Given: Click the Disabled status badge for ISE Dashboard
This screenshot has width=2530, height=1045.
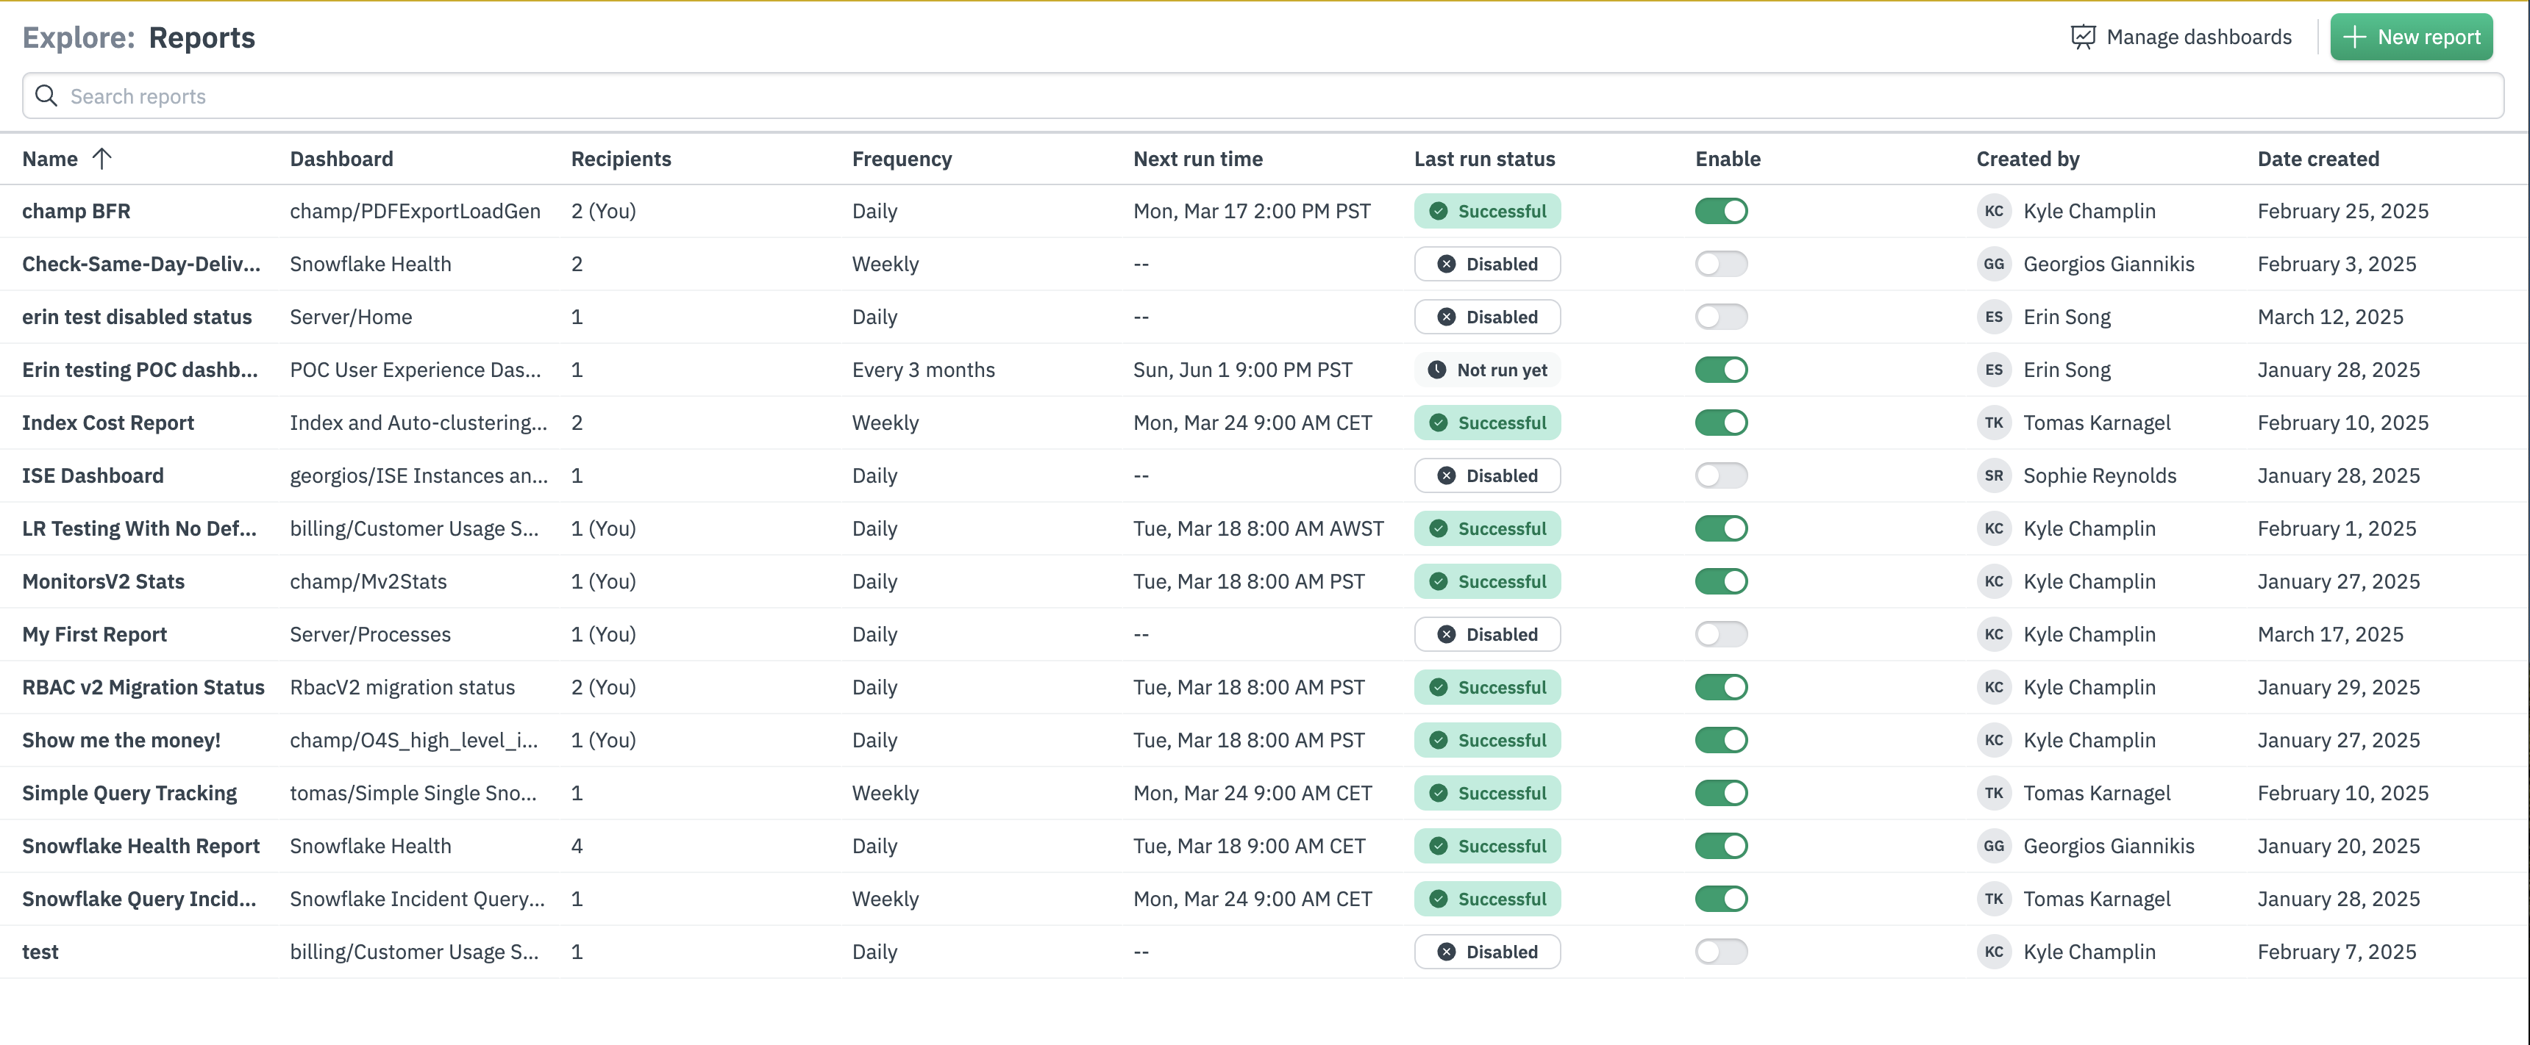Looking at the screenshot, I should [1487, 476].
